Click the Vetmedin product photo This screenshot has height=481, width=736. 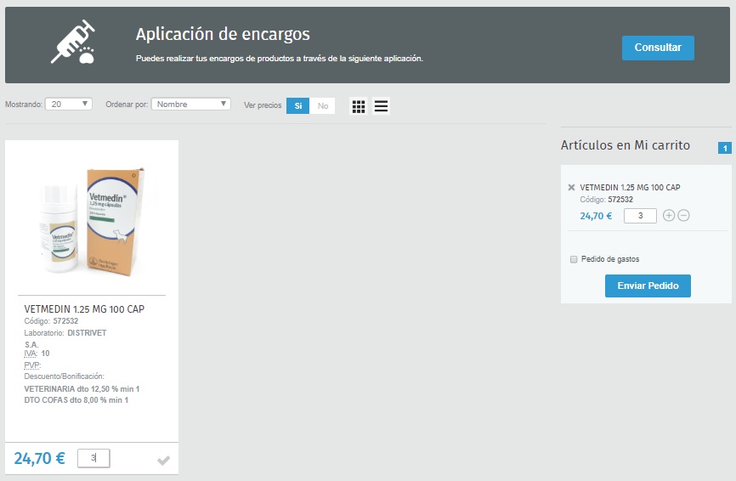92,221
